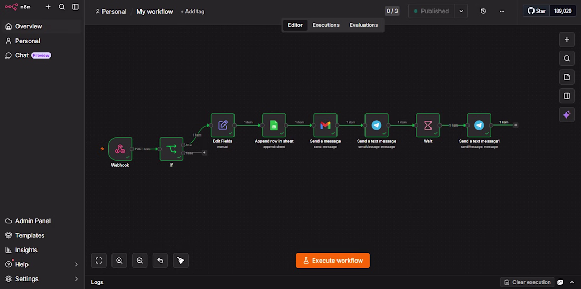Image resolution: width=581 pixels, height=289 pixels.
Task: Click plus after Send a text message1
Action: (516, 125)
